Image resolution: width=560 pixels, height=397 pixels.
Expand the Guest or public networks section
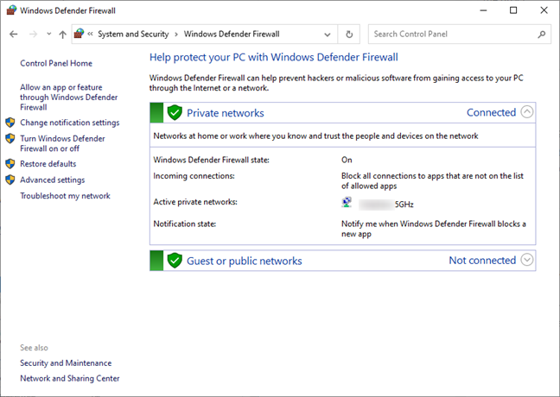pyautogui.click(x=527, y=260)
